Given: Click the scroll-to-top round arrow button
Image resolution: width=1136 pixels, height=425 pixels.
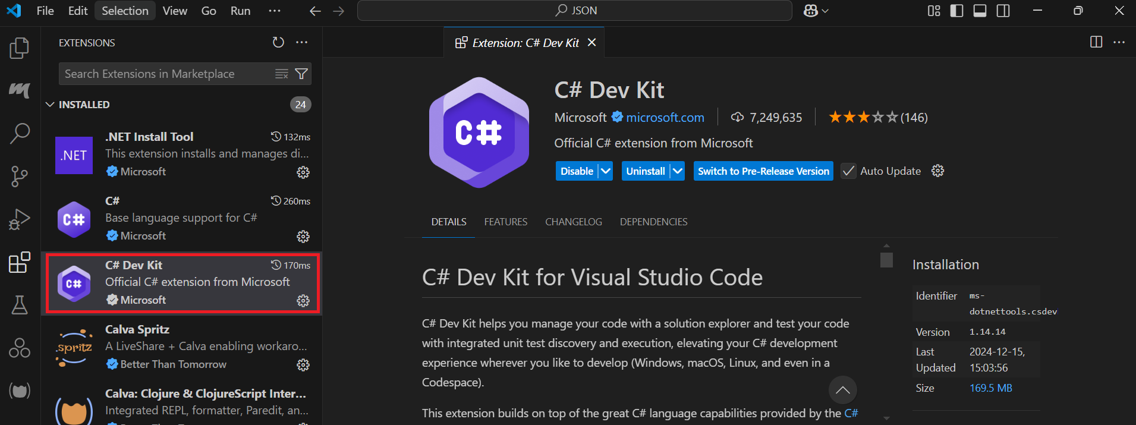Looking at the screenshot, I should pos(842,390).
